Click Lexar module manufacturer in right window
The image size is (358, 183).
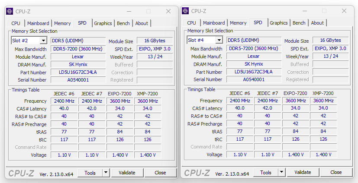point(254,56)
